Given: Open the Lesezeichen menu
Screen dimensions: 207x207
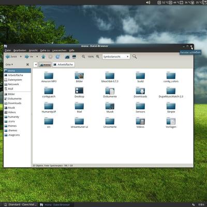Looking at the screenshot, I should tap(60, 50).
